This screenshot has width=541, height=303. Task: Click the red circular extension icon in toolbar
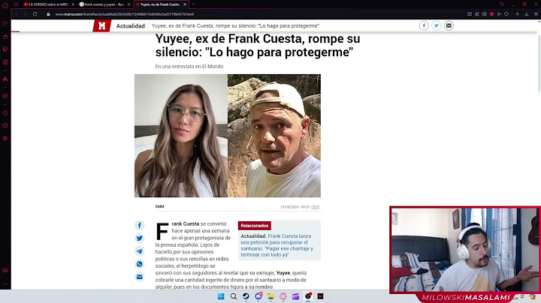pyautogui.click(x=491, y=14)
